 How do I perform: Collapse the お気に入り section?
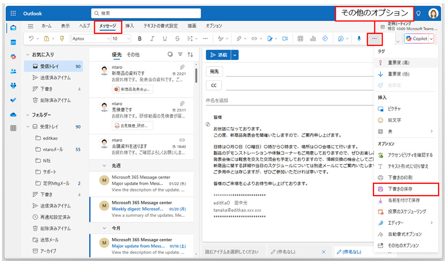coord(28,54)
